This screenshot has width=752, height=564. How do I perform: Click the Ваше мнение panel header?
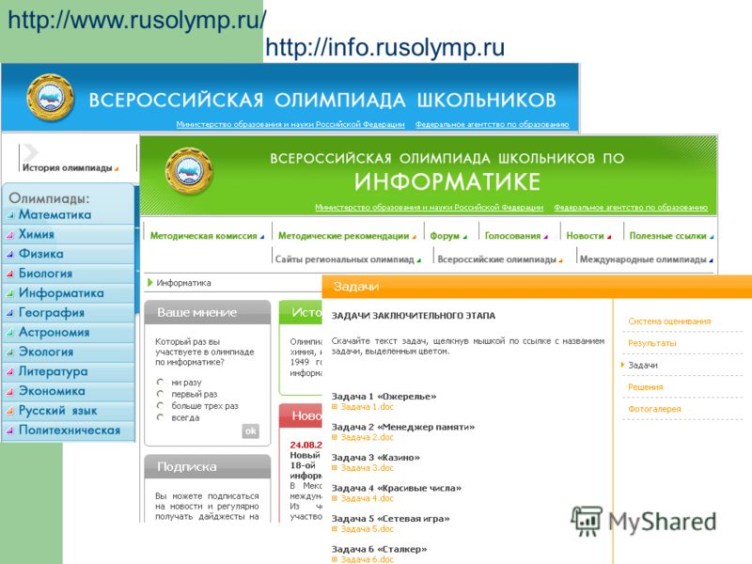point(207,312)
